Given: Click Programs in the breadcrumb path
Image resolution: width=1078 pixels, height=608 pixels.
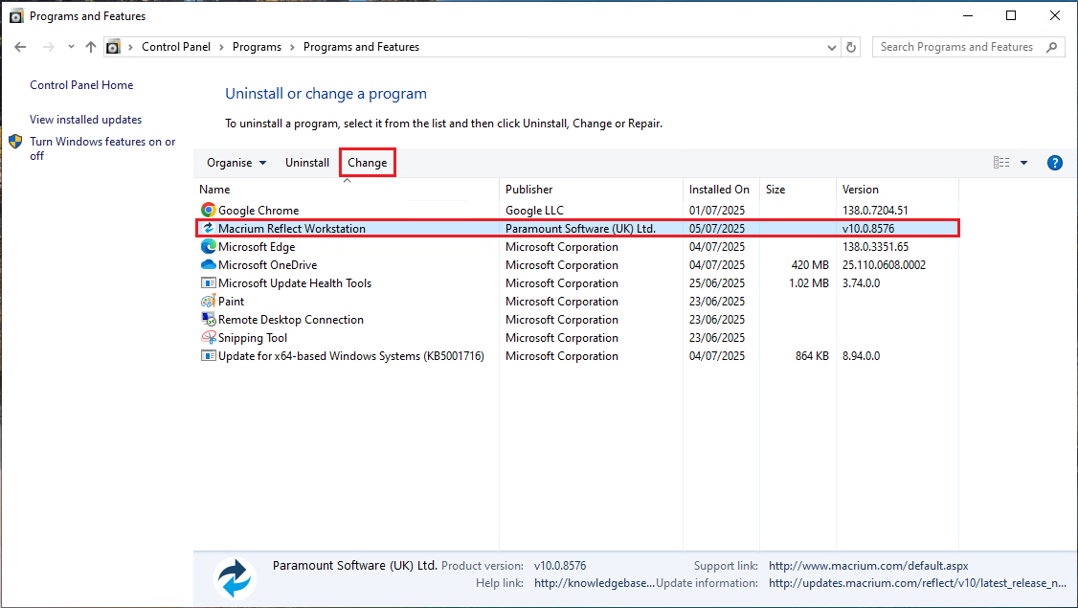Looking at the screenshot, I should [258, 47].
